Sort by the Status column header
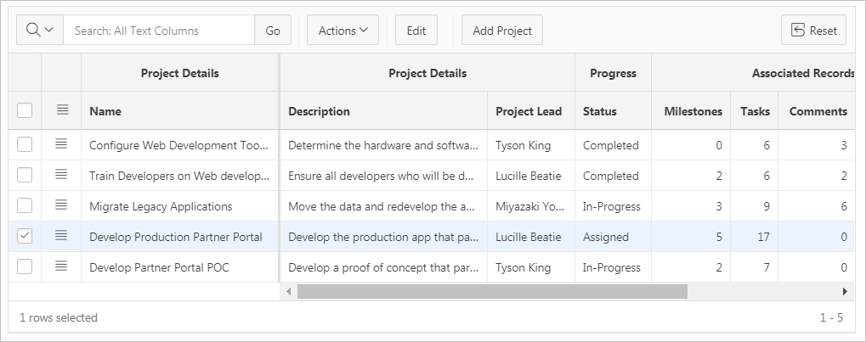The height and width of the screenshot is (342, 866). click(600, 111)
